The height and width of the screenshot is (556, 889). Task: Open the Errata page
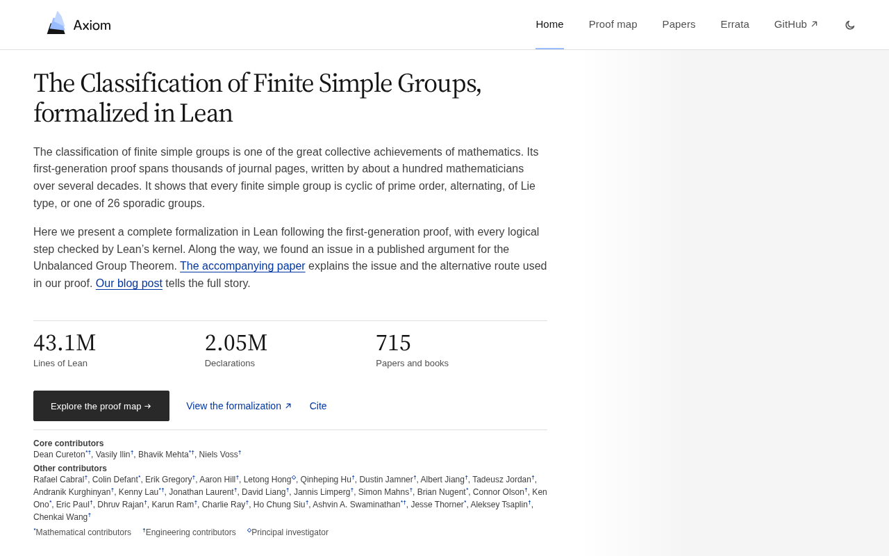[735, 24]
